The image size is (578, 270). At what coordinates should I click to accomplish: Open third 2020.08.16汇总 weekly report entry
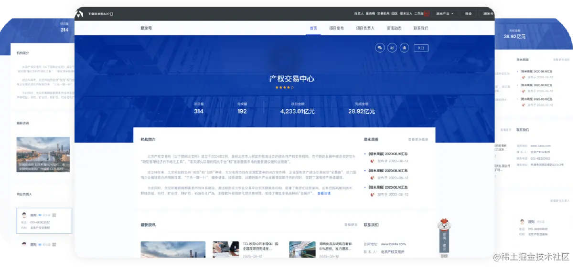pyautogui.click(x=388, y=187)
